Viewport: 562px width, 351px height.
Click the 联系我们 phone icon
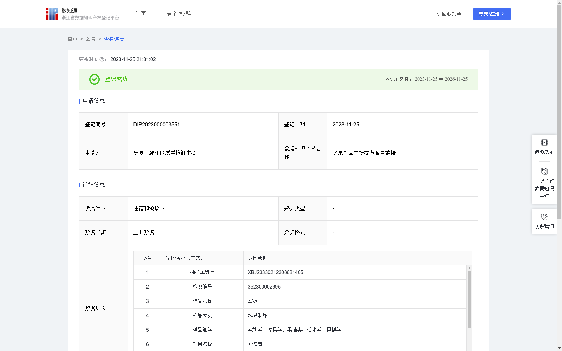[x=544, y=217]
